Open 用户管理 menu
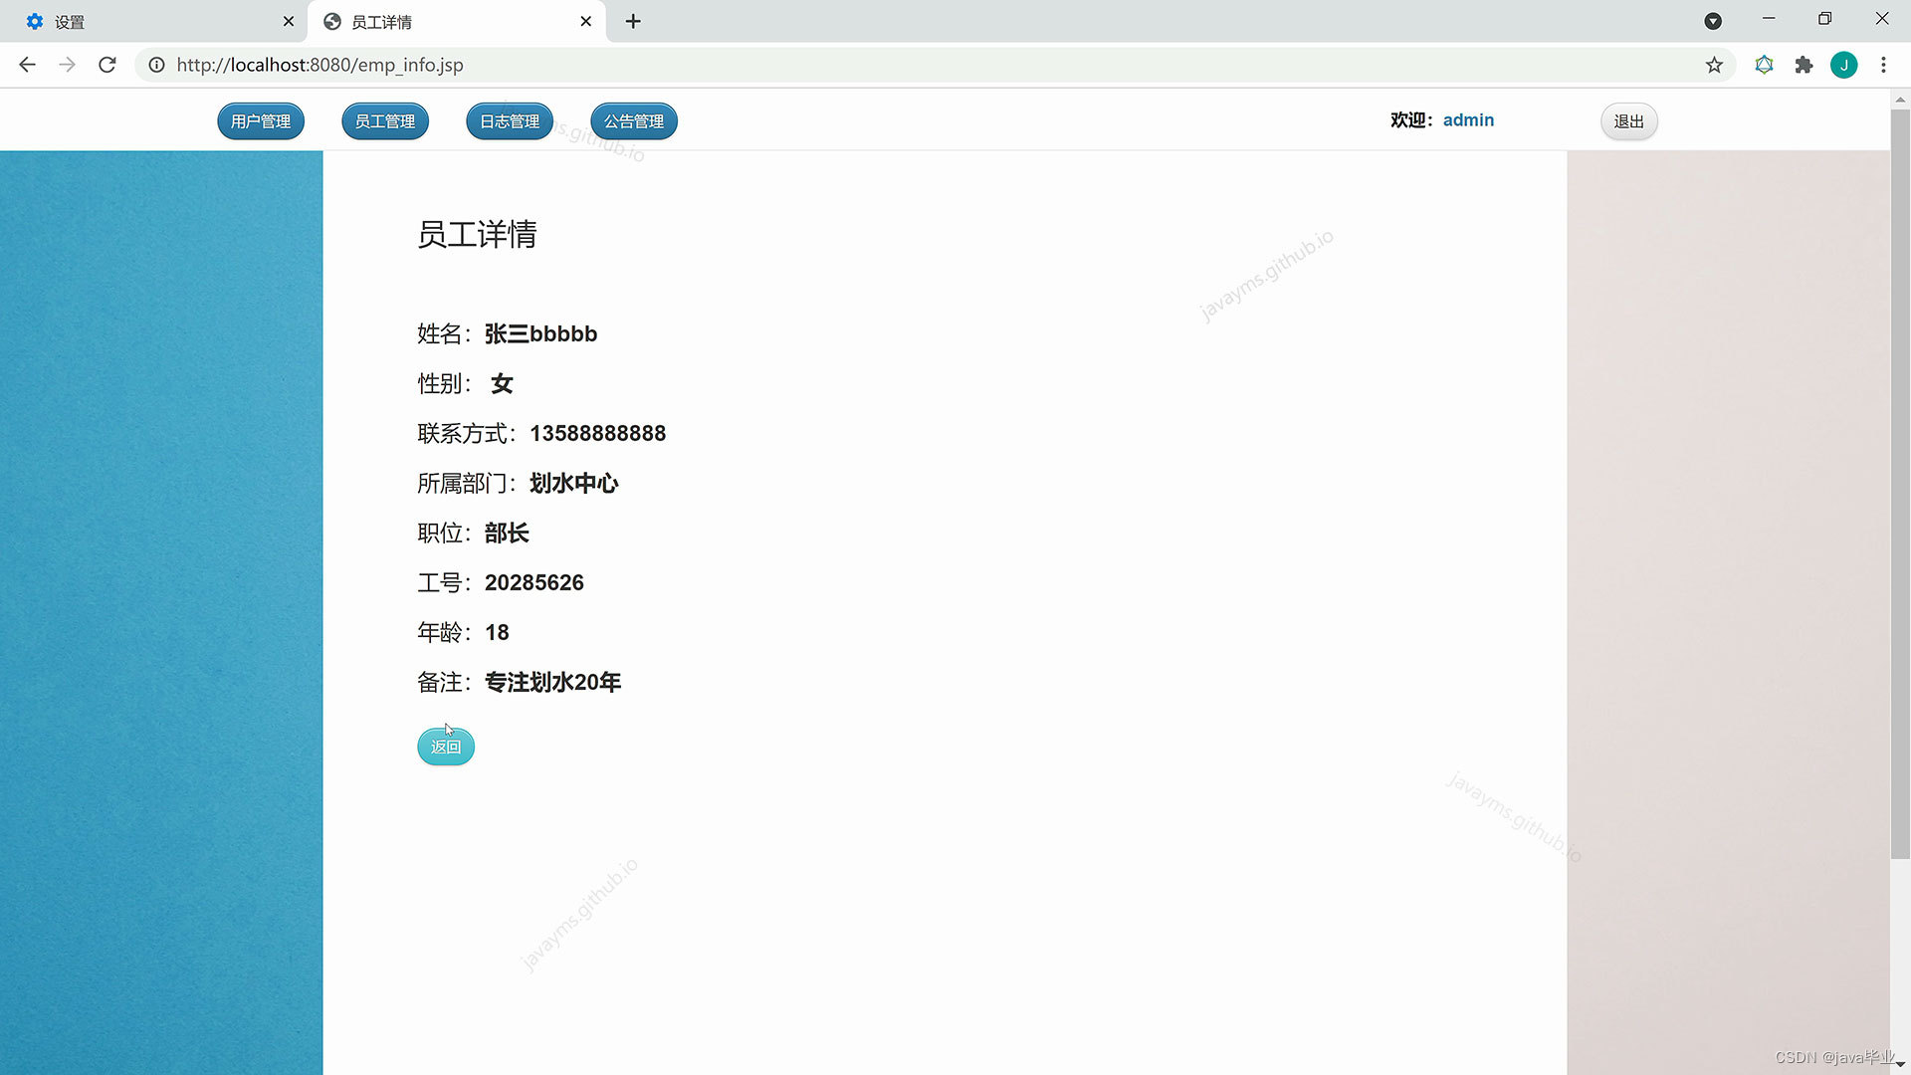1911x1075 pixels. (261, 121)
